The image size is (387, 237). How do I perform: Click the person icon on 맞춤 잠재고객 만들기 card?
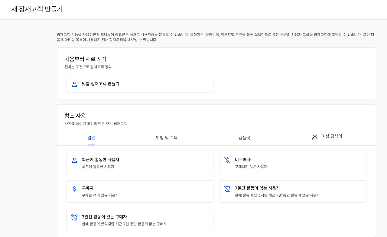(74, 84)
